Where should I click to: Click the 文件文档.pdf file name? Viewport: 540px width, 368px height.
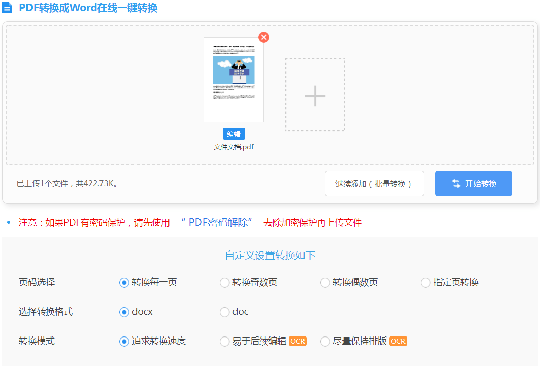(233, 147)
